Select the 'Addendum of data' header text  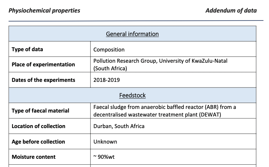pos(231,11)
